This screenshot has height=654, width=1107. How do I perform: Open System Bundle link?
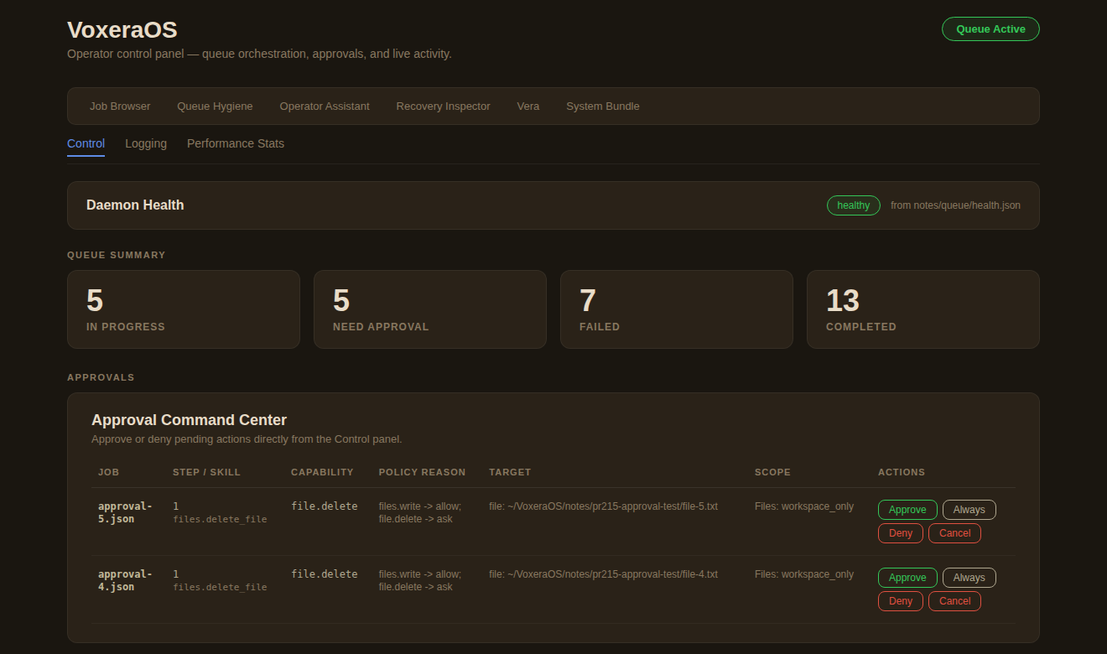603,106
